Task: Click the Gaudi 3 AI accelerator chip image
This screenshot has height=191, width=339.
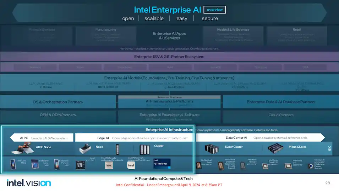Action: 288,166
